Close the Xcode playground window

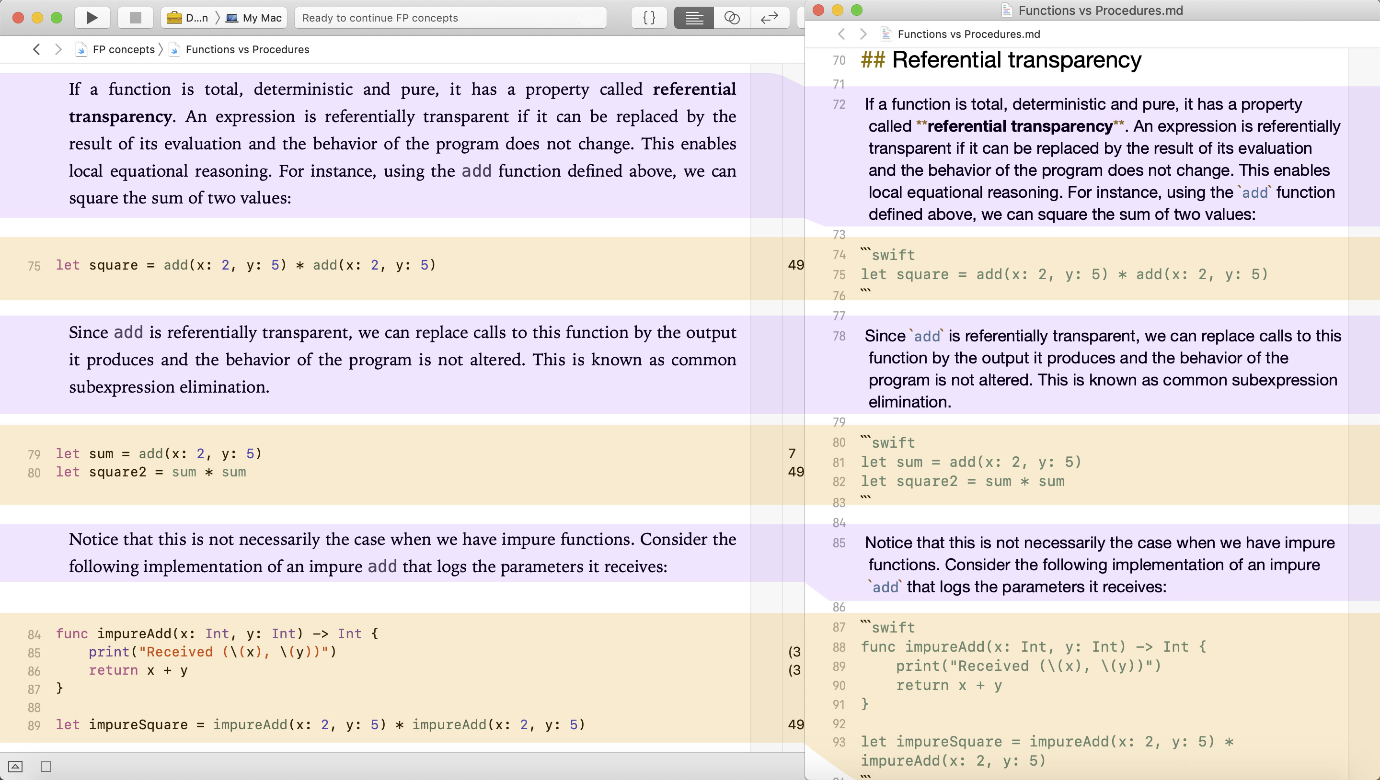[18, 18]
